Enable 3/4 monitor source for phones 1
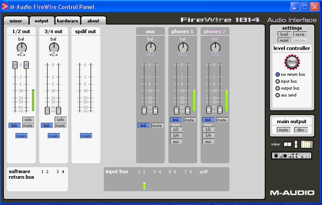The height and width of the screenshot is (205, 322). [176, 135]
